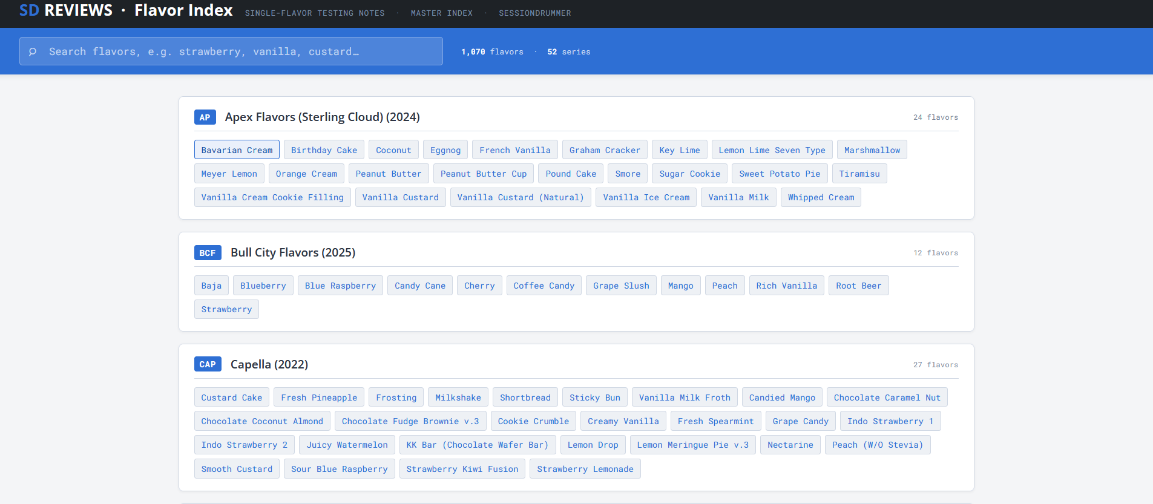Open Single-Flavor Testing Notes link
The height and width of the screenshot is (504, 1153).
pyautogui.click(x=315, y=13)
